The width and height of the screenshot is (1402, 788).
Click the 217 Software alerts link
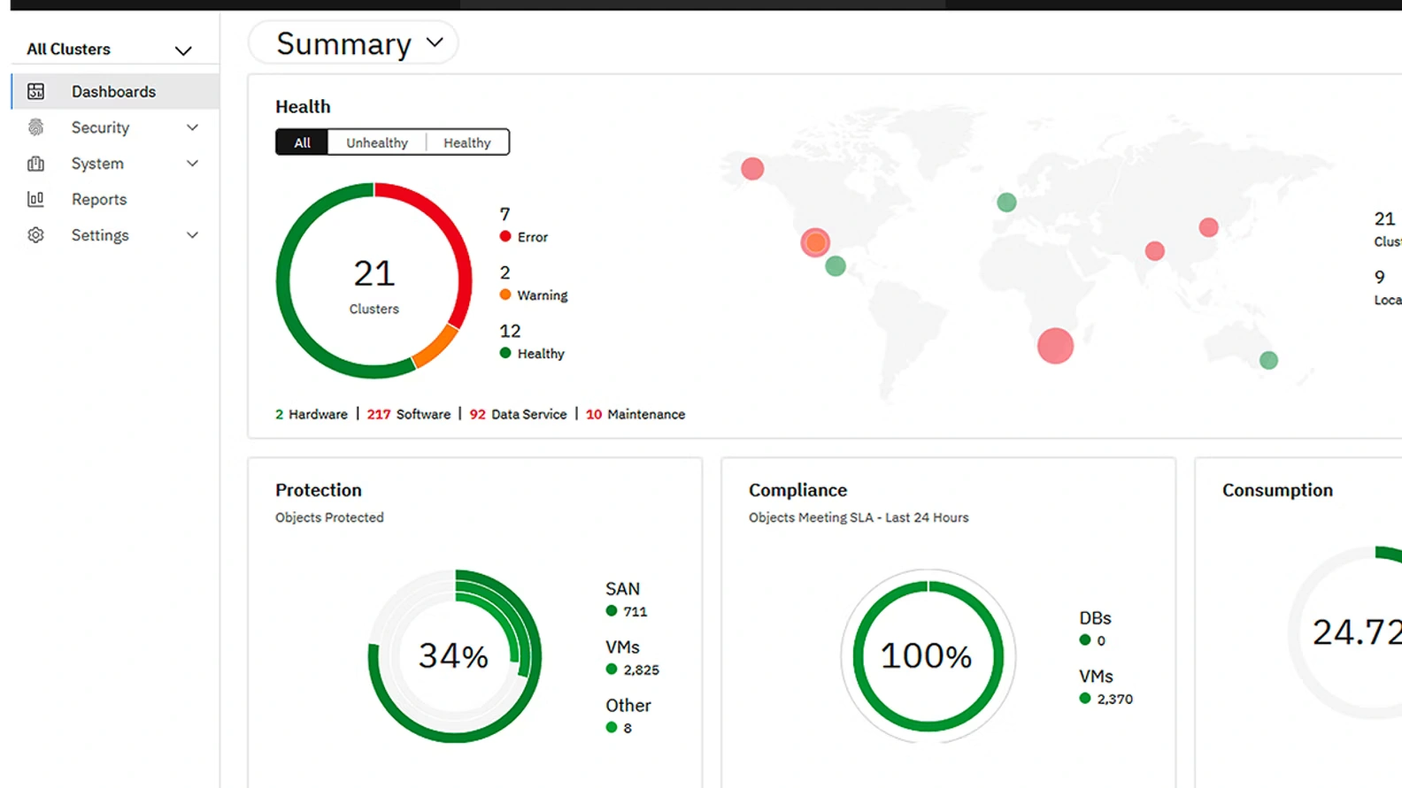tap(409, 414)
